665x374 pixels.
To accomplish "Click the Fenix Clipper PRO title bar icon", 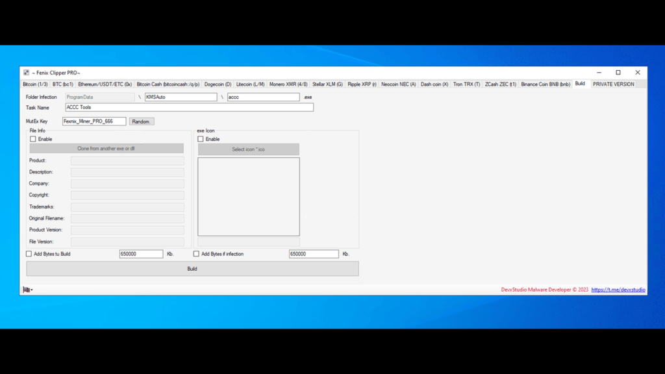I will pyautogui.click(x=26, y=73).
